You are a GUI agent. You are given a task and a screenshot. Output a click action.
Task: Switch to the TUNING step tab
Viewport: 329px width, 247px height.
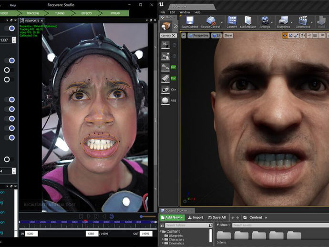point(60,13)
